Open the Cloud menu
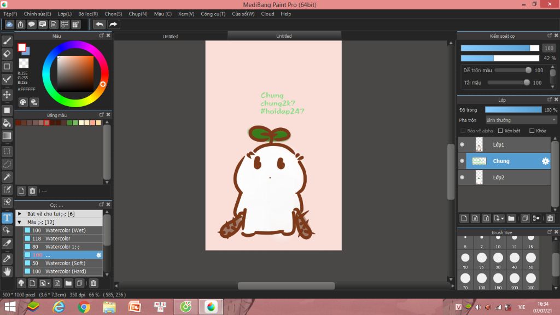This screenshot has height=315, width=560. (267, 14)
